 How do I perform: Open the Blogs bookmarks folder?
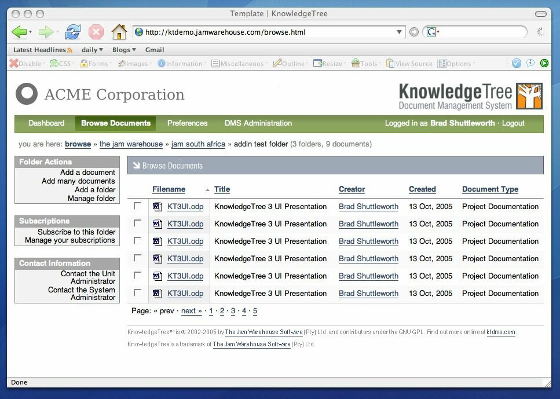point(124,50)
